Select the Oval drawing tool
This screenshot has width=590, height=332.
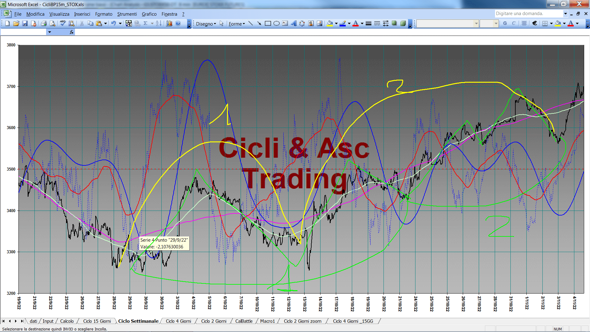pyautogui.click(x=277, y=23)
